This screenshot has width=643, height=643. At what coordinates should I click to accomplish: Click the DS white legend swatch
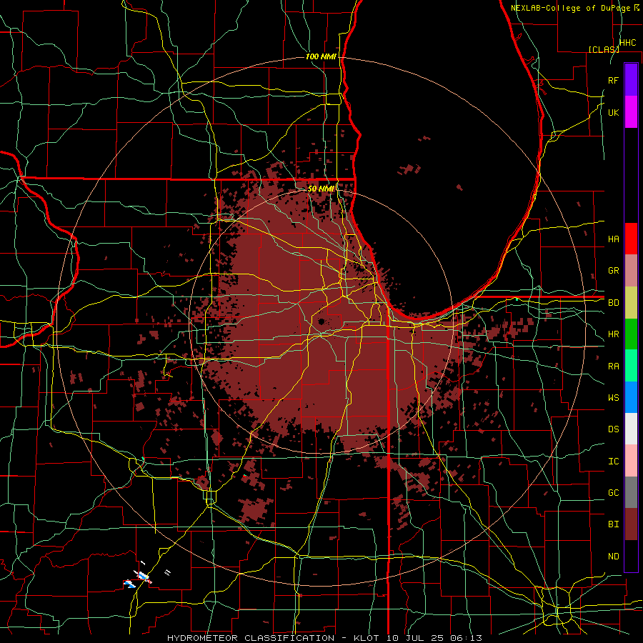(631, 429)
